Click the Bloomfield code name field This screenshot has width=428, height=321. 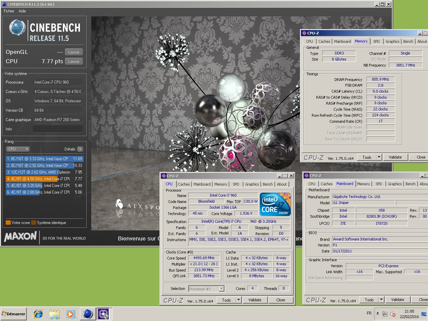coord(207,201)
